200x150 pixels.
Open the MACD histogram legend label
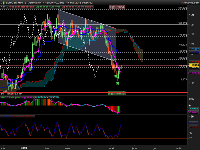pos(10,97)
